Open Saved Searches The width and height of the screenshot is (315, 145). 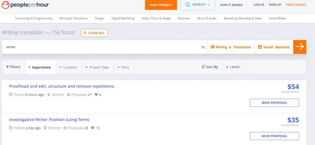(x=274, y=47)
